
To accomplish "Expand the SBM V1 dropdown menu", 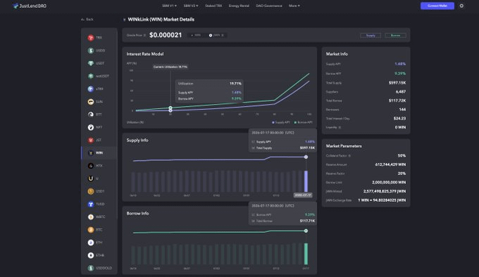I will 169,6.
